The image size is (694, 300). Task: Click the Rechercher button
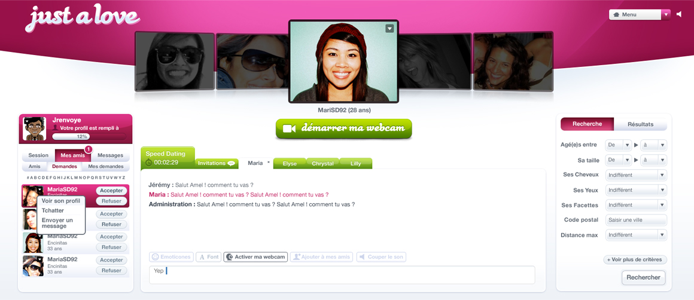tap(644, 277)
